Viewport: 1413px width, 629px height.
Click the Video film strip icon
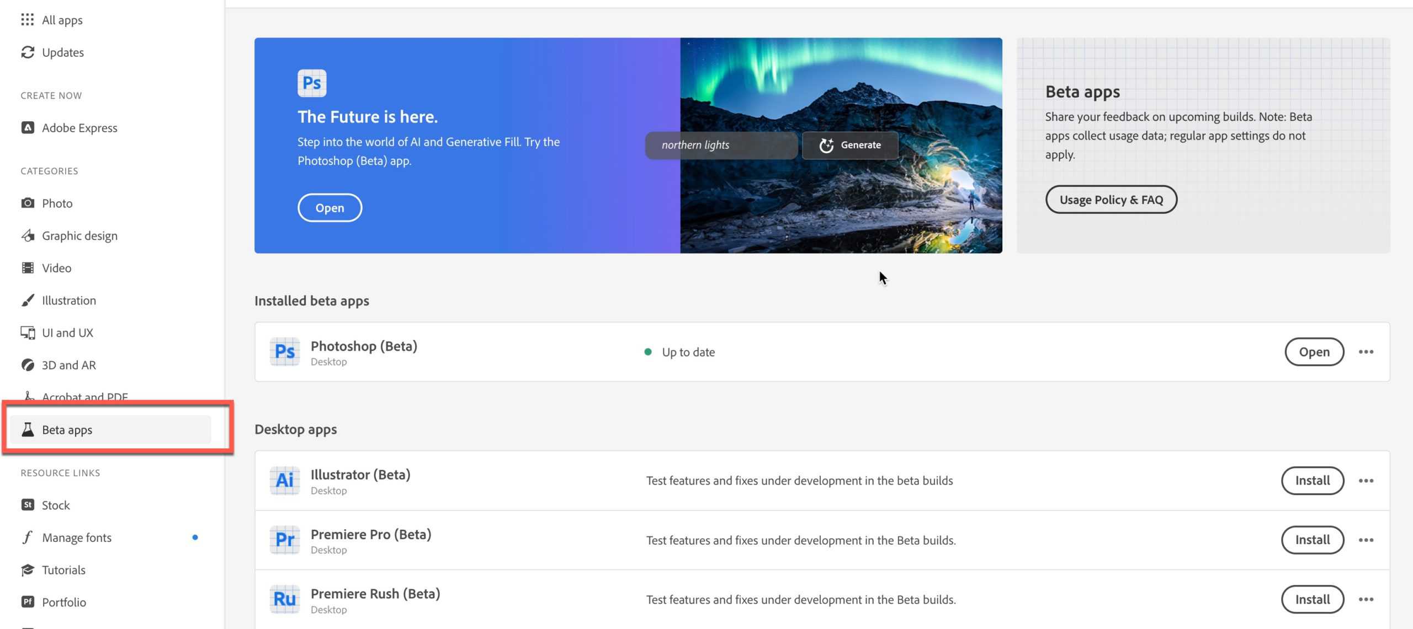(x=28, y=268)
